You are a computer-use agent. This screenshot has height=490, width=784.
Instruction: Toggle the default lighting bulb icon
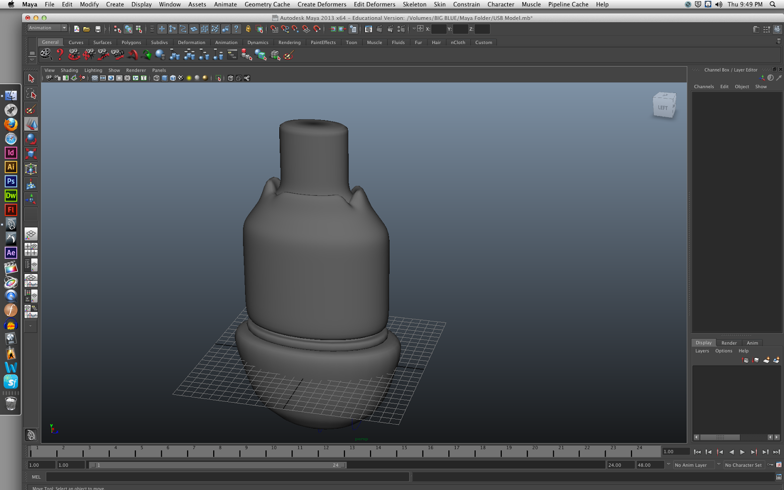click(188, 78)
